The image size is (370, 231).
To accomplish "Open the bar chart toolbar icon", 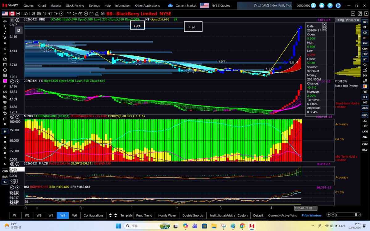I will [33, 14].
